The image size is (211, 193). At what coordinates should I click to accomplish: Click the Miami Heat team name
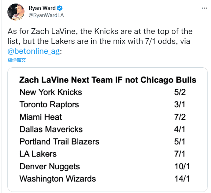pyautogui.click(x=41, y=117)
